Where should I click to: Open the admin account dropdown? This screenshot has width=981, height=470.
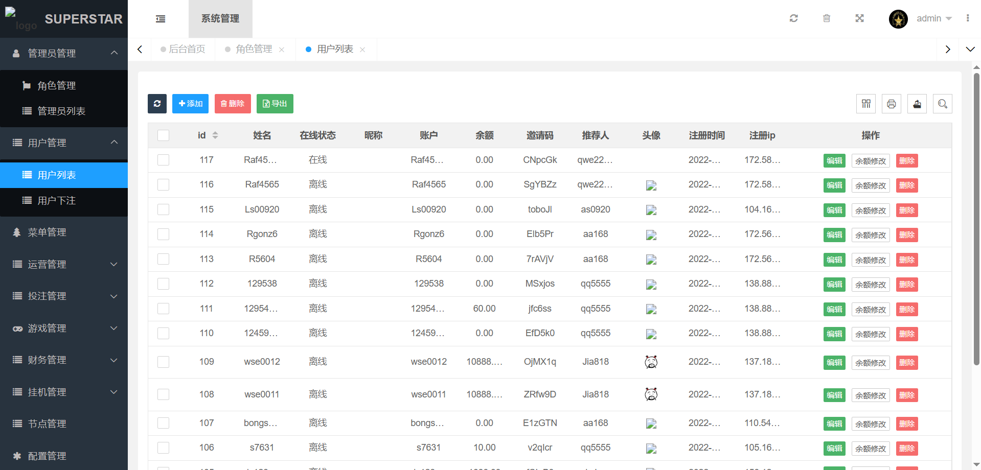pyautogui.click(x=933, y=18)
